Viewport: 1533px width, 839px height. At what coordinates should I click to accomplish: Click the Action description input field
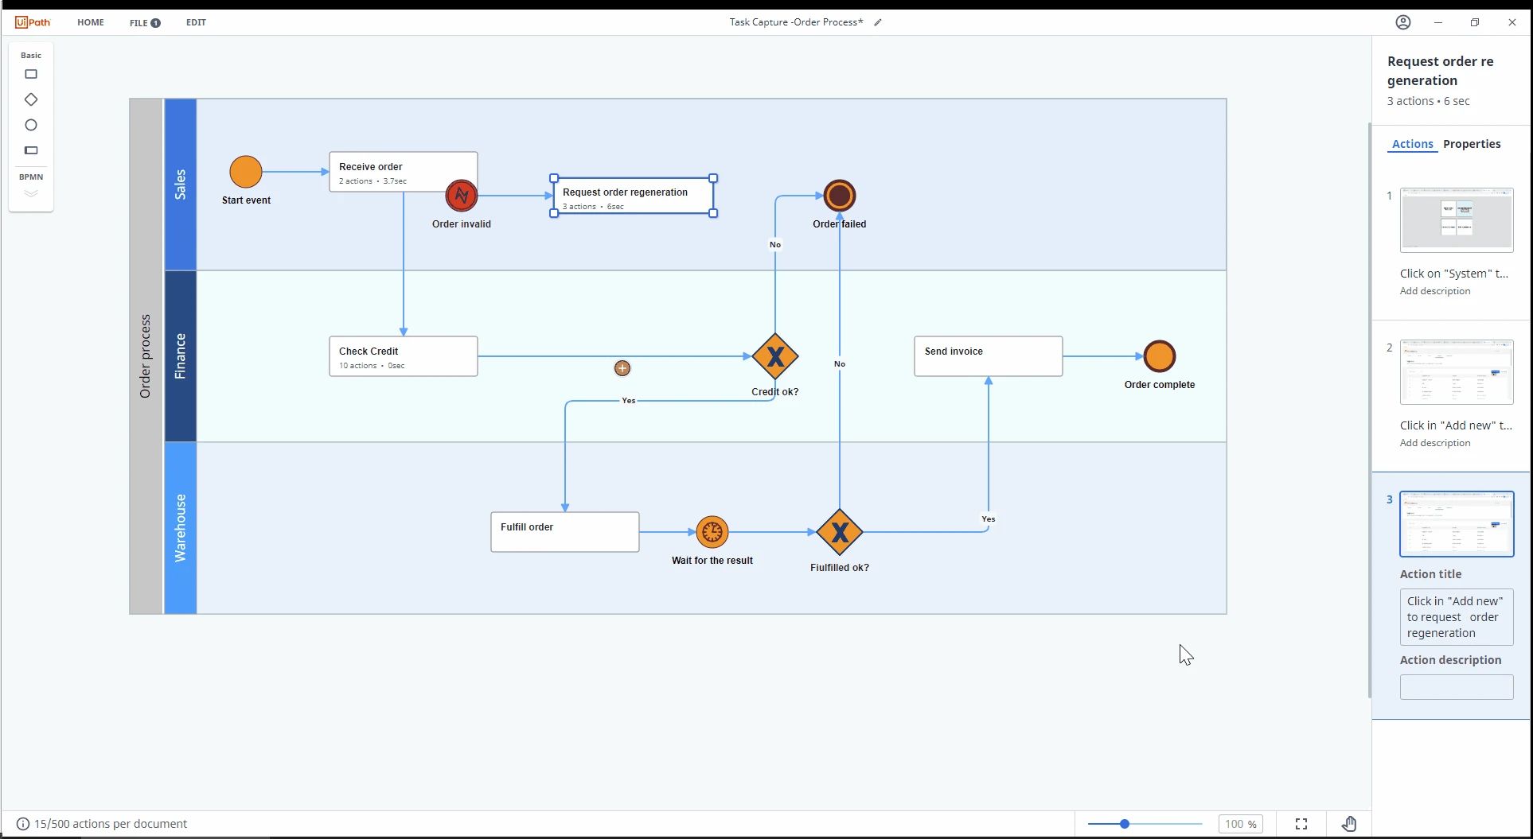coord(1457,687)
